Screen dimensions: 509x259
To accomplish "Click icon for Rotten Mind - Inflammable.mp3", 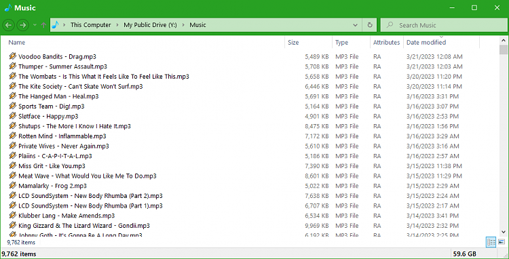I will [x=12, y=136].
